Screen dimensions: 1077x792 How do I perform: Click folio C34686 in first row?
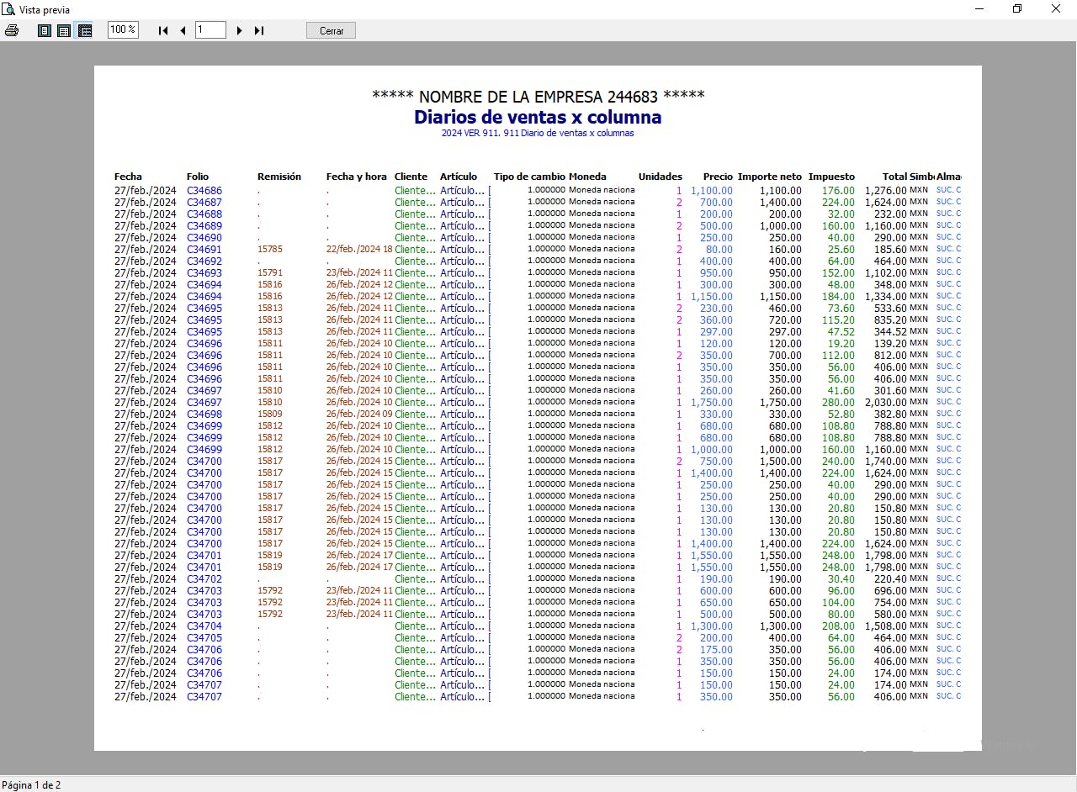(x=204, y=191)
